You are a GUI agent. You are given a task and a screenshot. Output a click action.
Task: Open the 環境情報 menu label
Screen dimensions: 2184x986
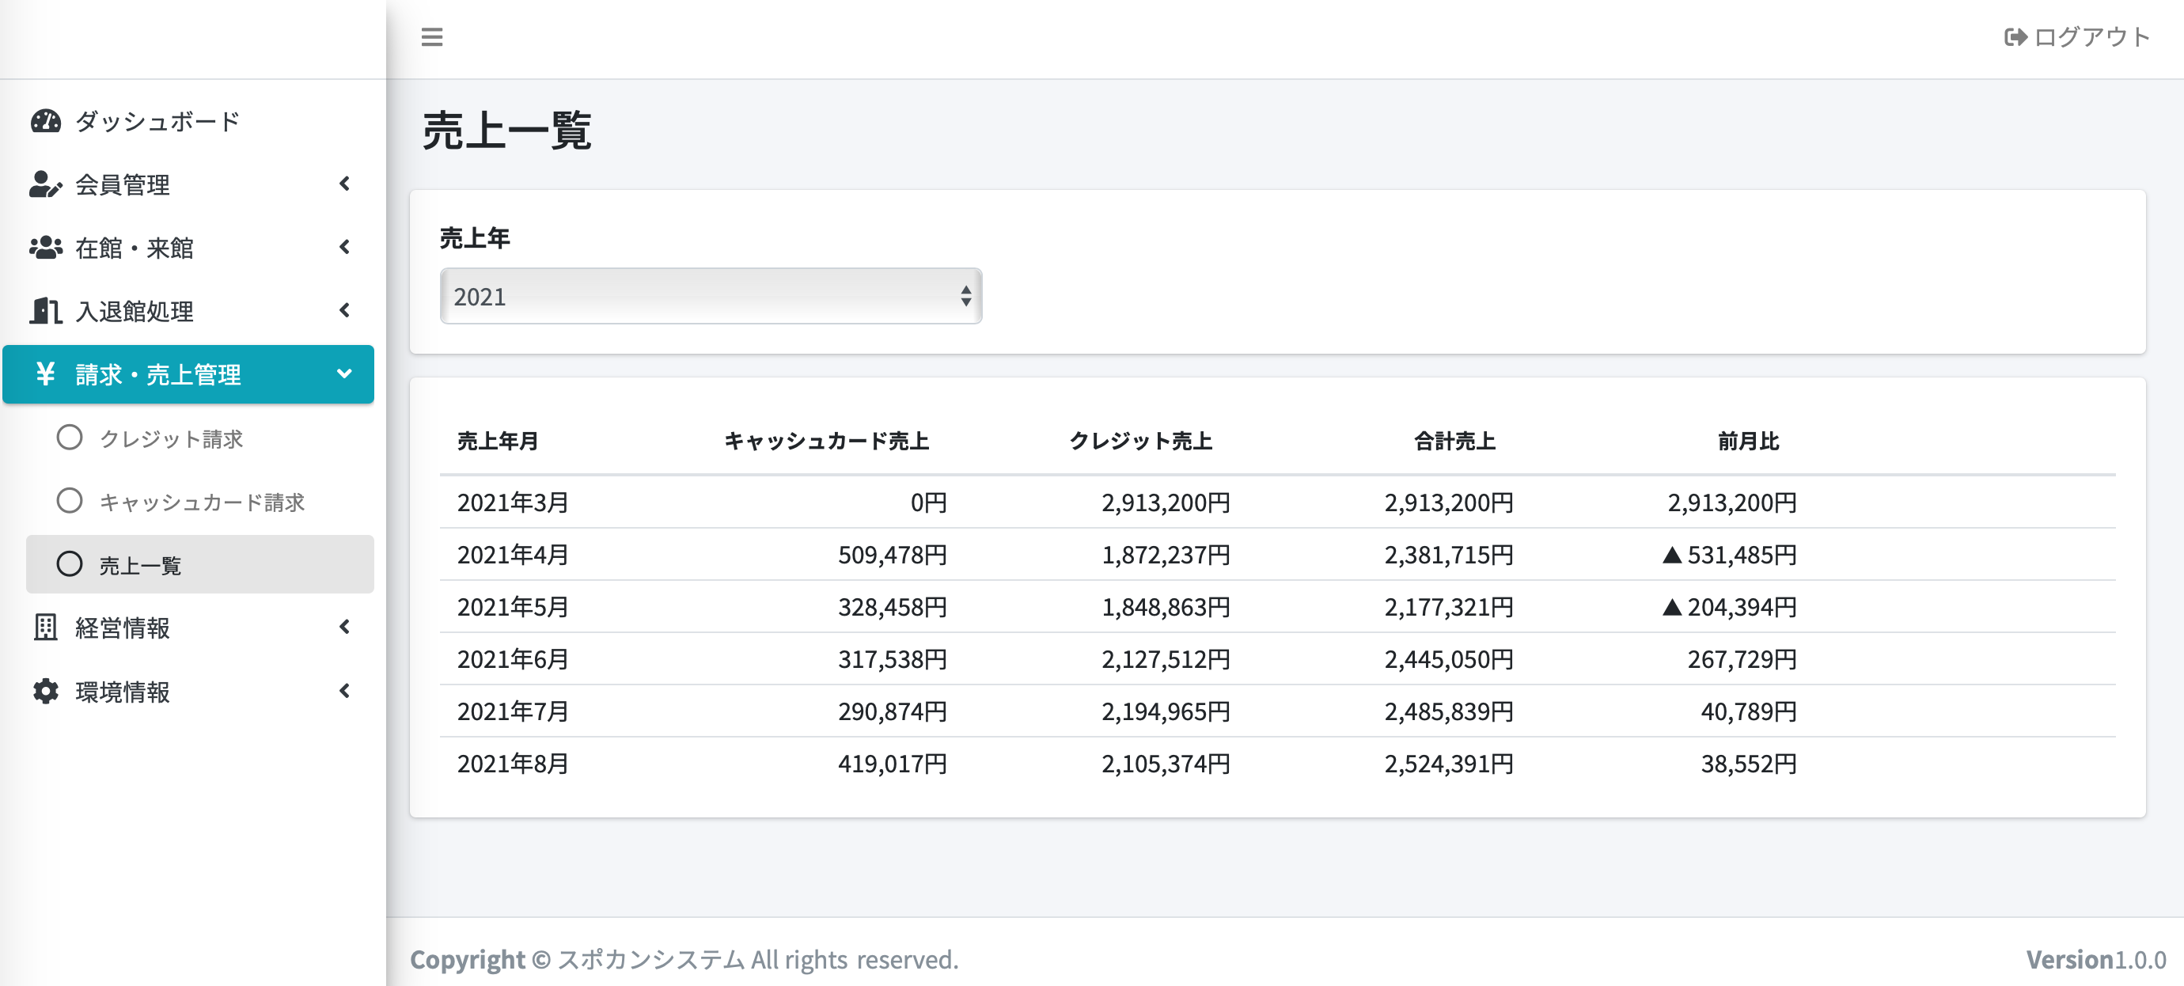pos(123,691)
